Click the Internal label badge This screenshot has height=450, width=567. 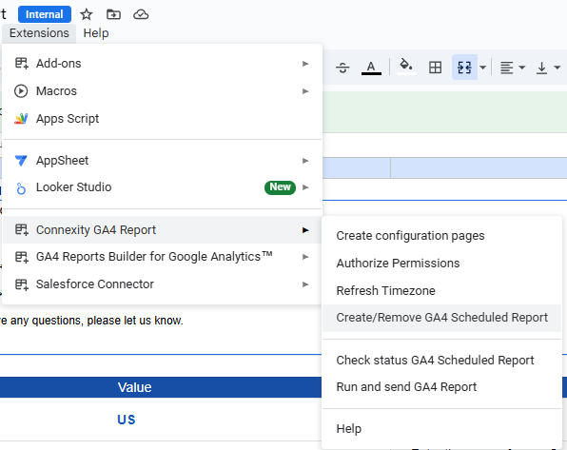coord(45,14)
